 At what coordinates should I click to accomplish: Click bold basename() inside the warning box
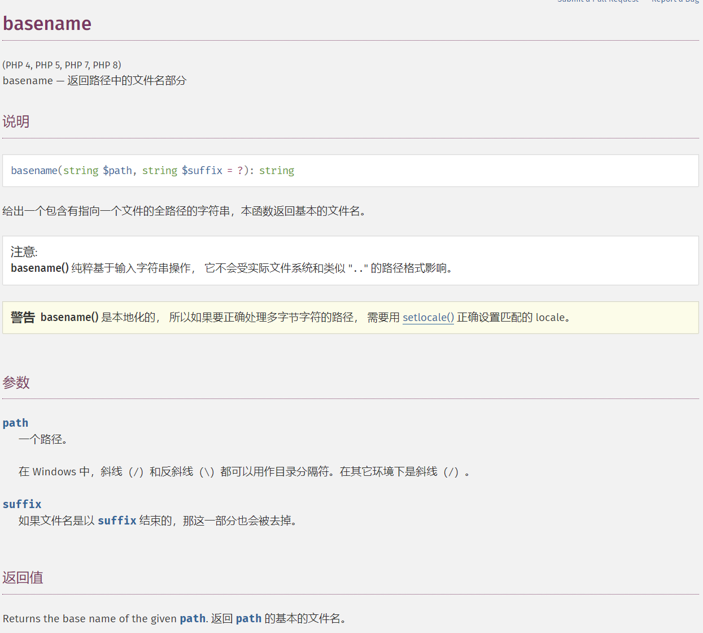(69, 318)
